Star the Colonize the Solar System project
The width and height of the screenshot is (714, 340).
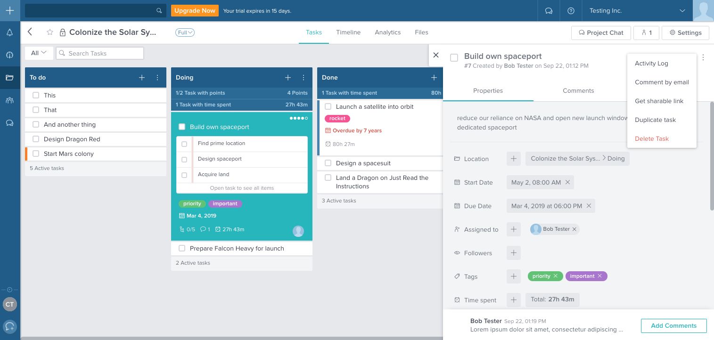pyautogui.click(x=49, y=32)
